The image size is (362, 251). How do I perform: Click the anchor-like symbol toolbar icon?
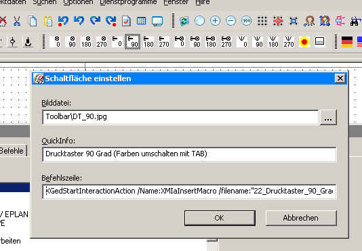[x=28, y=42]
